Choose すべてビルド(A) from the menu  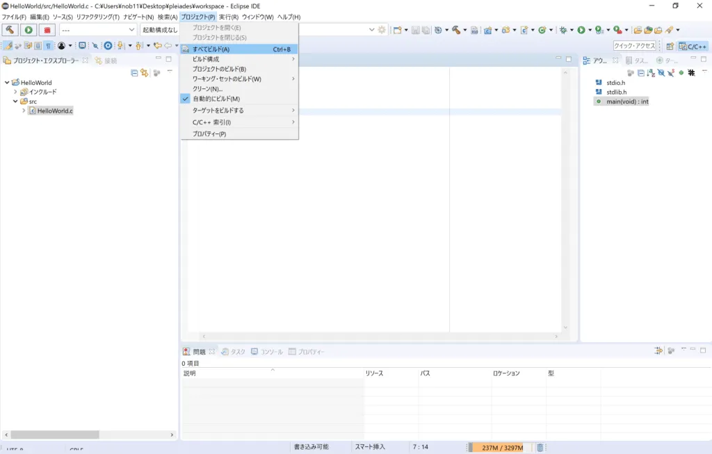pos(239,49)
